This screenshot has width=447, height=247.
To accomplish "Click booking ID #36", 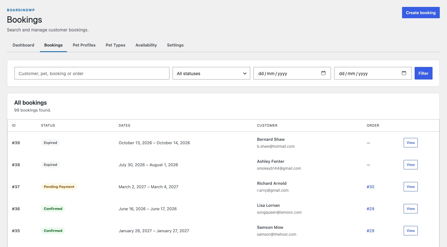I will coord(16,209).
